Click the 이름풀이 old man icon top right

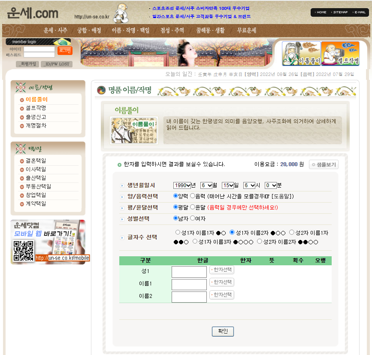301,54
